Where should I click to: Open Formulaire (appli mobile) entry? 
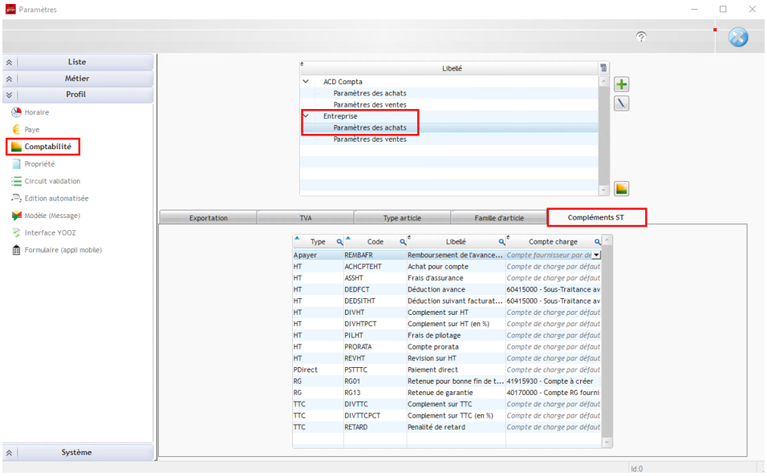(63, 250)
